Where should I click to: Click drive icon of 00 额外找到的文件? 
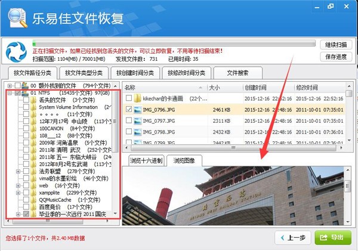(25, 86)
